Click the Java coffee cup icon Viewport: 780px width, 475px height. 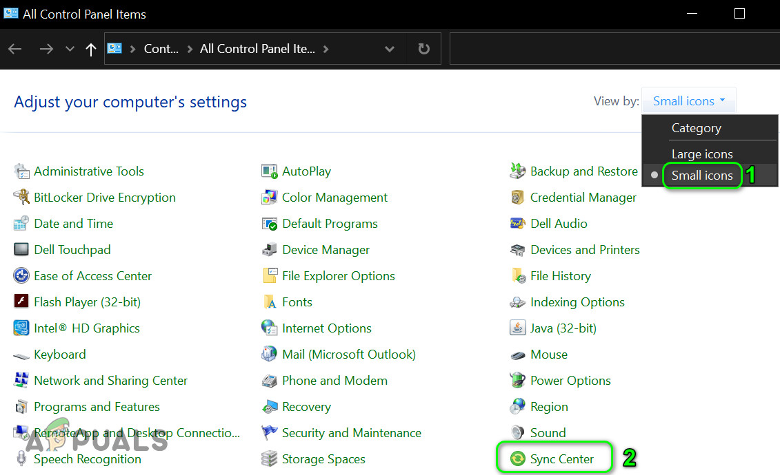[x=518, y=328]
